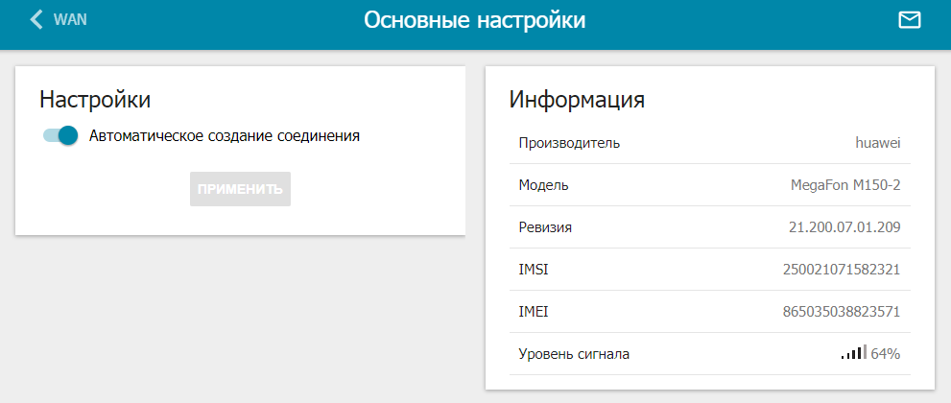Viewport: 951px width, 403px height.
Task: Click the 'Настройки' panel heading
Action: [95, 99]
